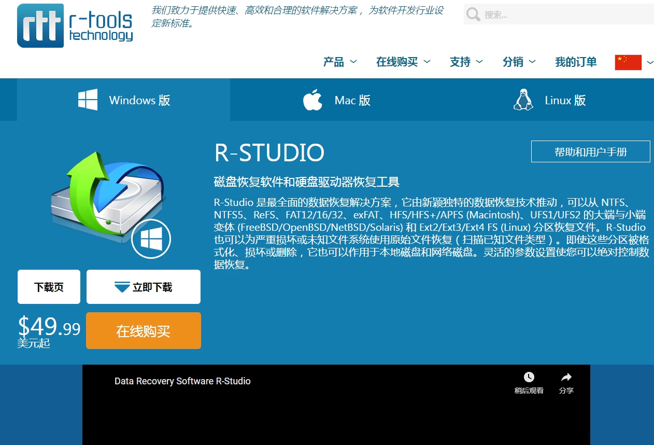Click the 磁盘恢复软件和硬盘驱动器恢复工具 subtitle

tap(307, 182)
